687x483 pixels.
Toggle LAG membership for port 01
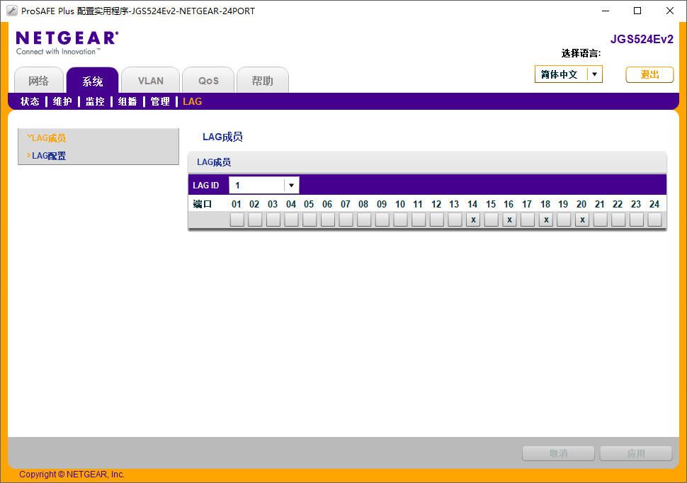(x=237, y=220)
